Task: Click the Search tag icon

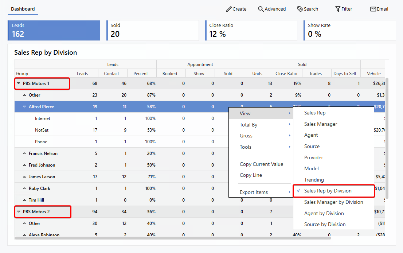Action: pyautogui.click(x=300, y=9)
